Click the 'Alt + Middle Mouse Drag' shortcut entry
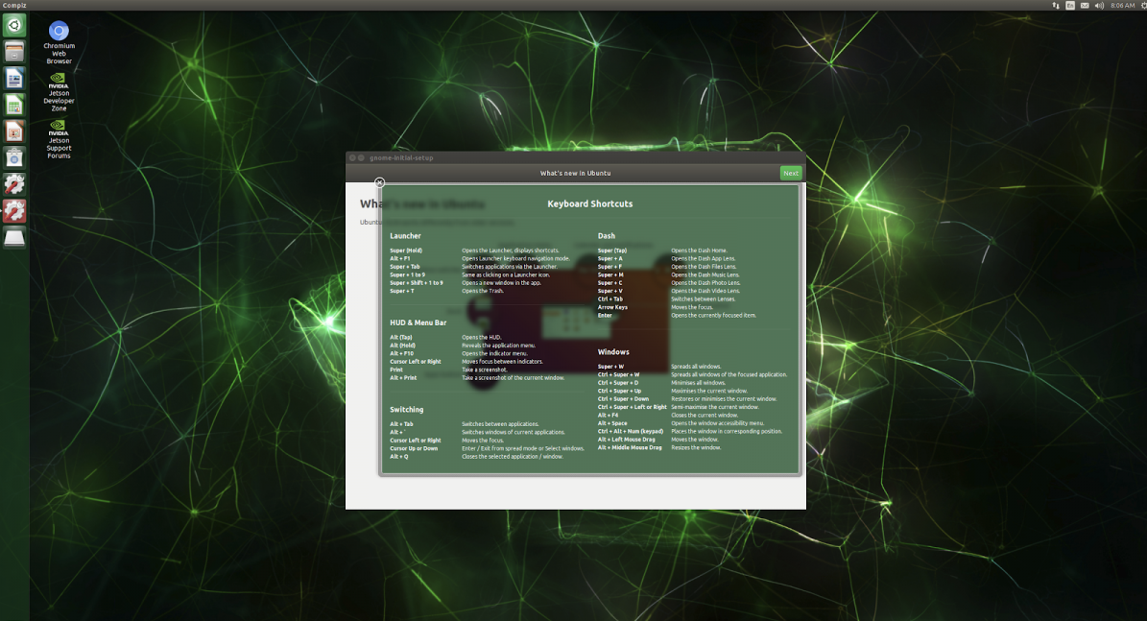This screenshot has width=1147, height=621. pos(630,447)
